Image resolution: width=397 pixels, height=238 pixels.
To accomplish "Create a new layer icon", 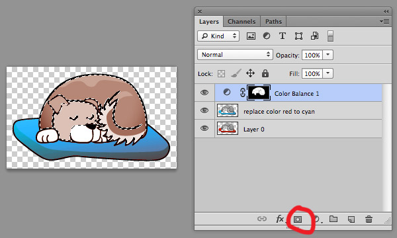I will [351, 219].
